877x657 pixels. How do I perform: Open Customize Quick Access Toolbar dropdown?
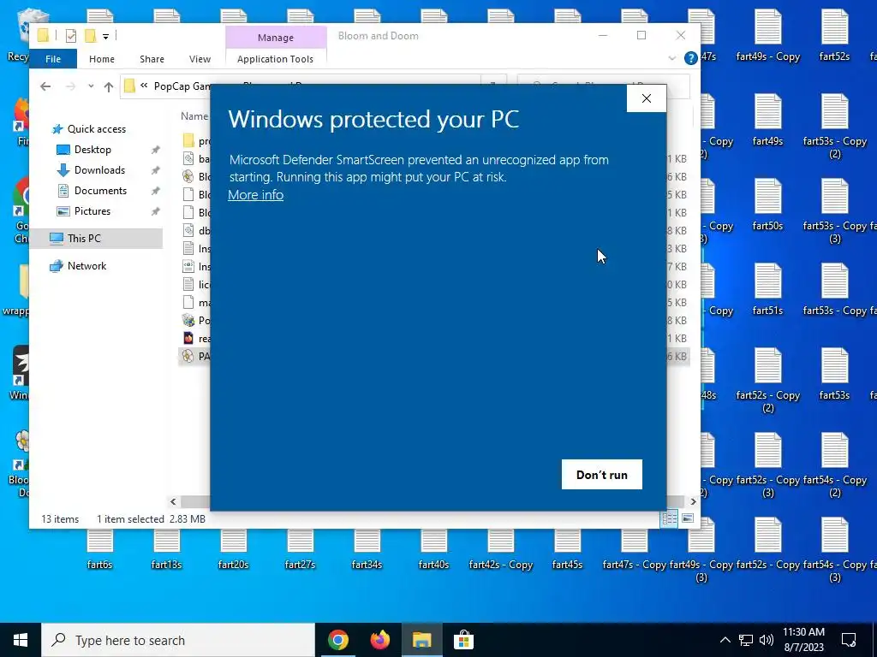(105, 36)
